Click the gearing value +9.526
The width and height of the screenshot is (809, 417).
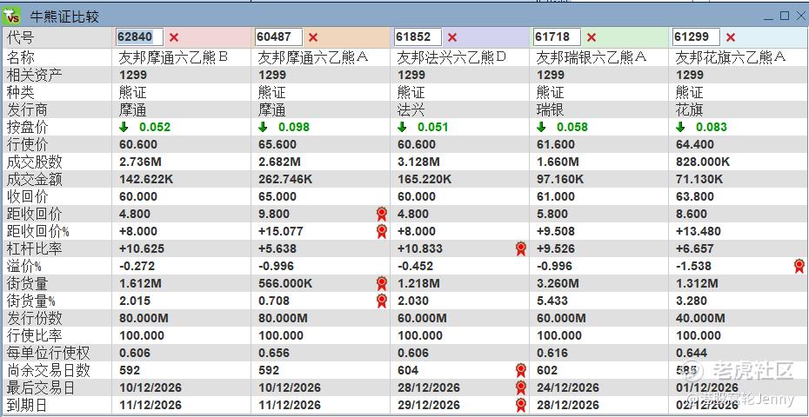coord(558,249)
